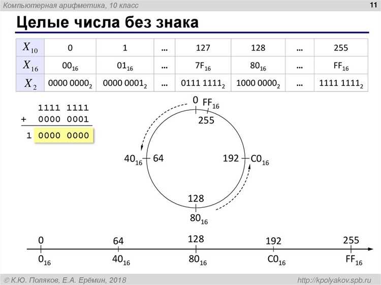Open the http://kpolyakov.spb.ru link in footer

(334, 280)
